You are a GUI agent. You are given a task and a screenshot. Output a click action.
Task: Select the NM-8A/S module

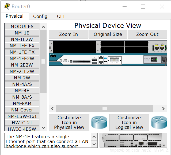pos(22,97)
